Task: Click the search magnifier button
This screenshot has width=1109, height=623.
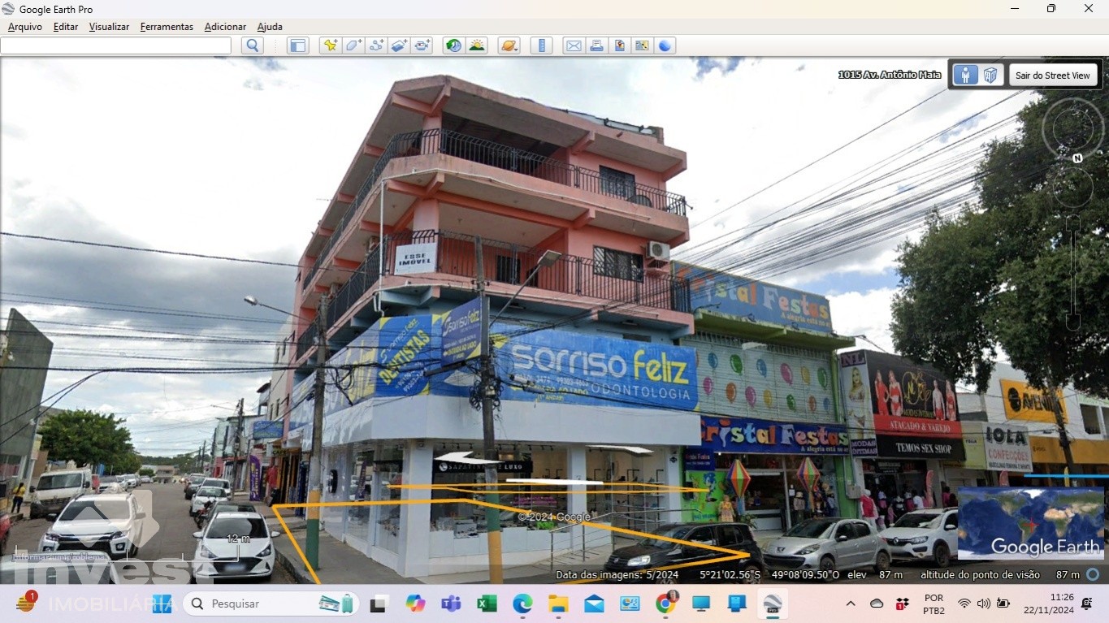Action: (x=253, y=45)
